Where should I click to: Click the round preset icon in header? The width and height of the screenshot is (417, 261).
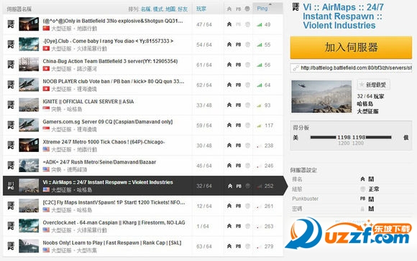coord(247,9)
